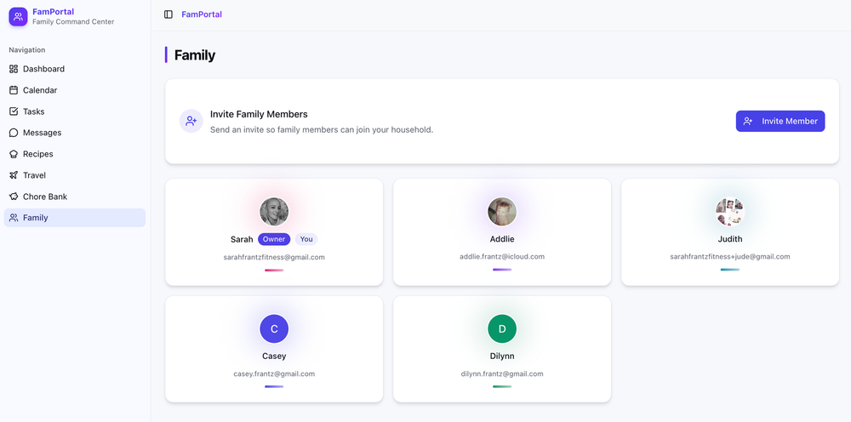Click Casey's blue initial avatar
851x422 pixels.
coord(274,329)
